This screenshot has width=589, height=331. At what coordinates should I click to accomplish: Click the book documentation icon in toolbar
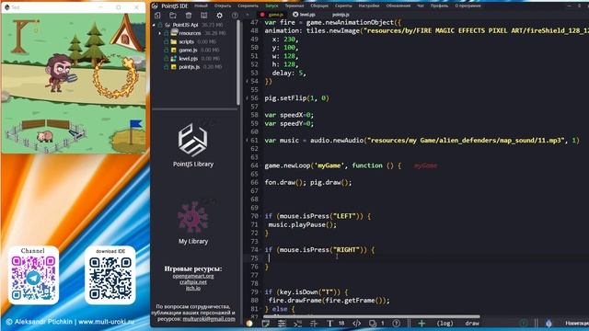pos(203,16)
